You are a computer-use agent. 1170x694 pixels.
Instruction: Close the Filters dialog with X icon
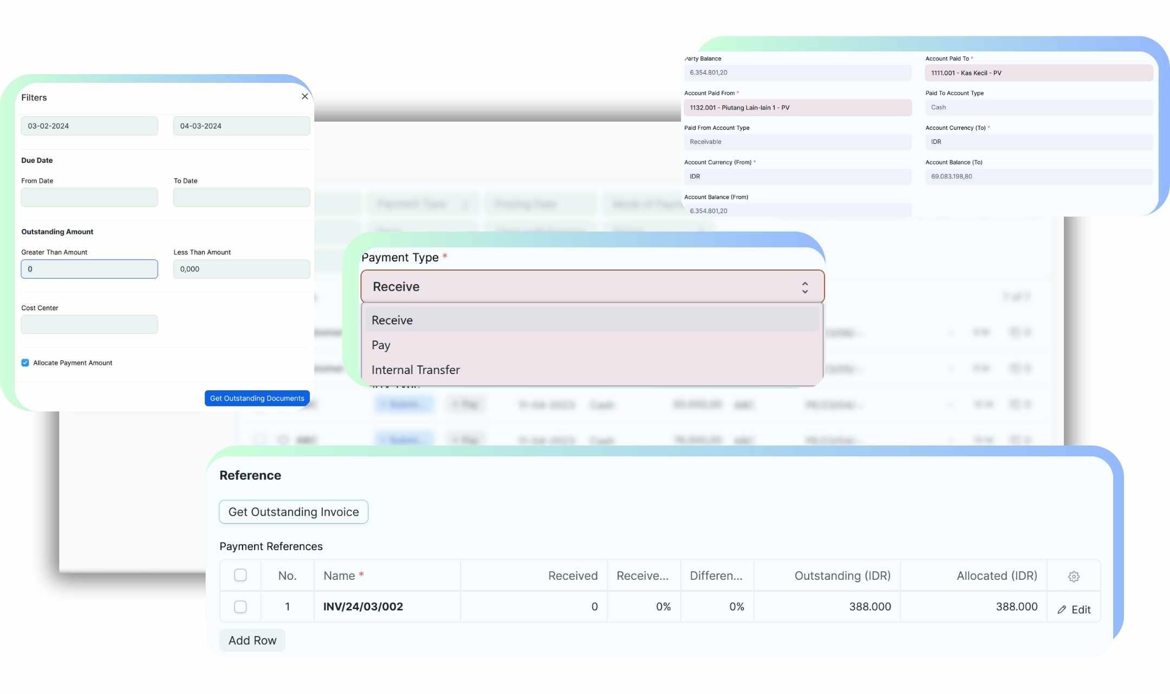304,96
